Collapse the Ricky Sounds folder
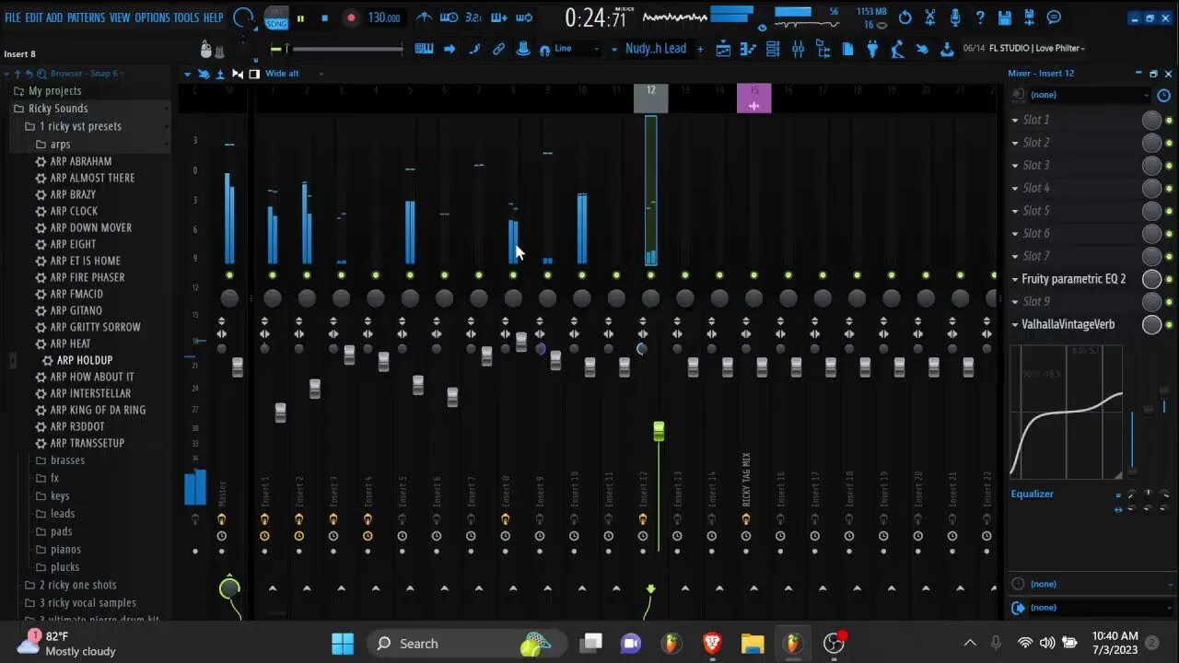1179x663 pixels. click(x=58, y=109)
